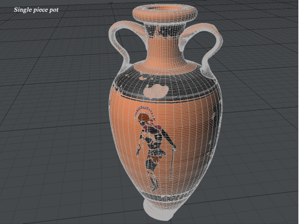
Task: Click the 'Single piece pot' caption text
Action: [x=36, y=10]
